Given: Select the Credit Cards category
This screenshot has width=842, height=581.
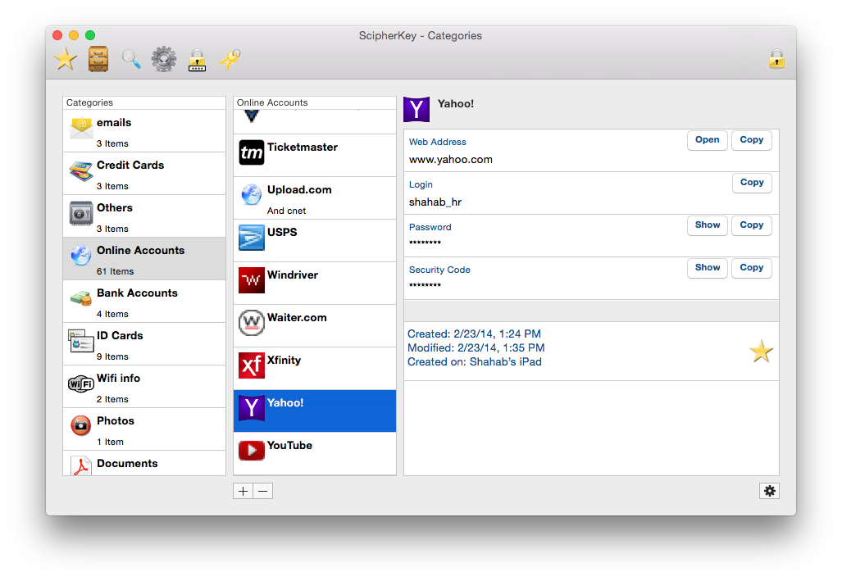Looking at the screenshot, I should click(144, 174).
